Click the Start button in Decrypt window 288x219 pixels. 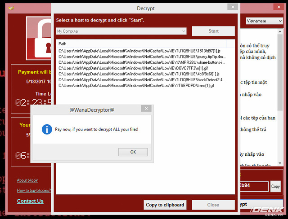coord(213,31)
